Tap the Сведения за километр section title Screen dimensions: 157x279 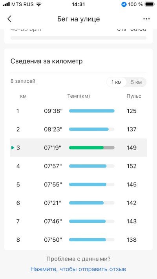pyautogui.click(x=46, y=61)
